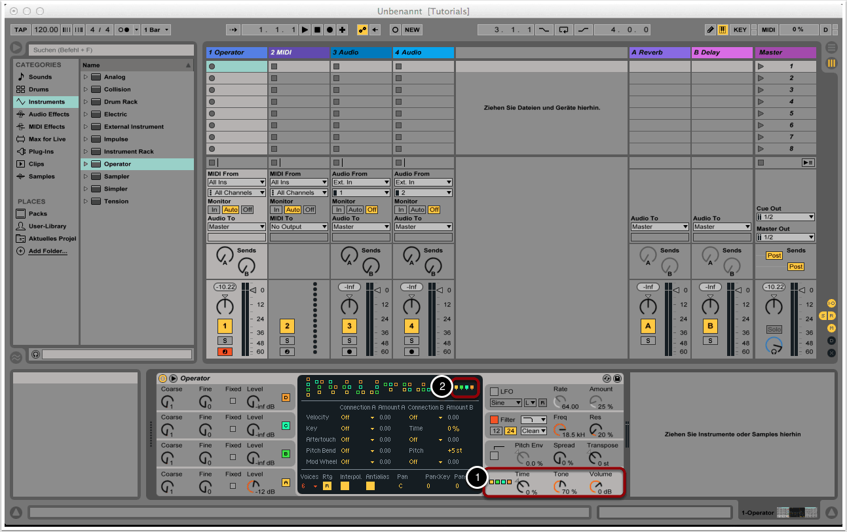Screen dimensions: 847x532
Task: Click the Operator device save preset icon
Action: (x=617, y=379)
